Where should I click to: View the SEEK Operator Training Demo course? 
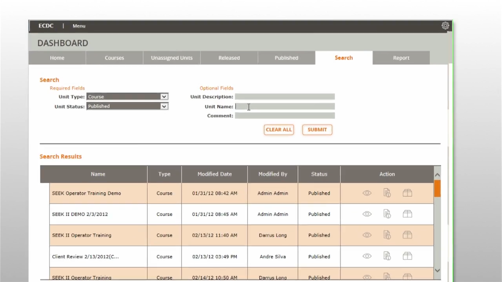click(367, 193)
